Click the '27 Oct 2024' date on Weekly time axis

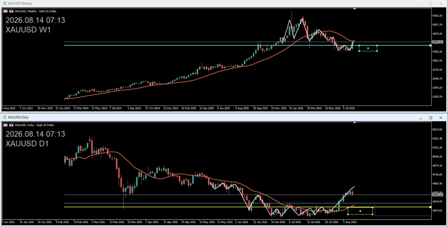[153, 109]
